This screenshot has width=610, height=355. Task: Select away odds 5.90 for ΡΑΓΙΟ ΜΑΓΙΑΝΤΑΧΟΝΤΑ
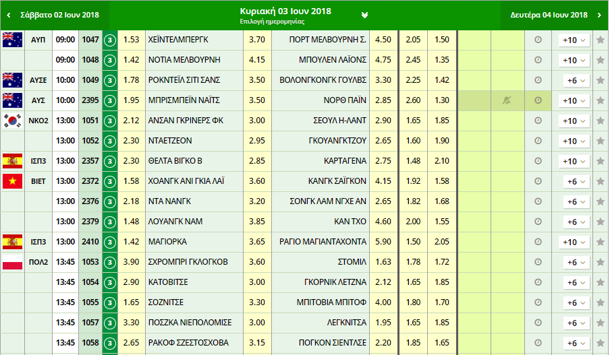click(x=383, y=242)
